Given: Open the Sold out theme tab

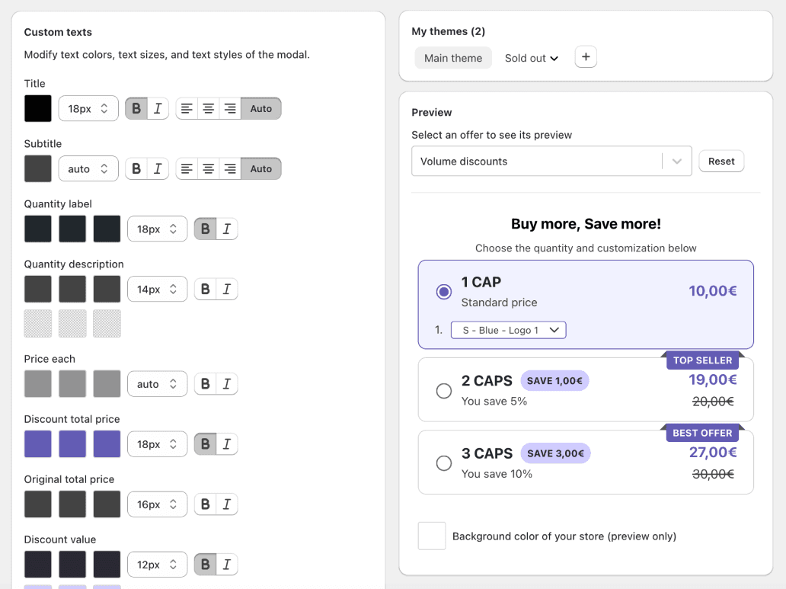Looking at the screenshot, I should point(532,58).
